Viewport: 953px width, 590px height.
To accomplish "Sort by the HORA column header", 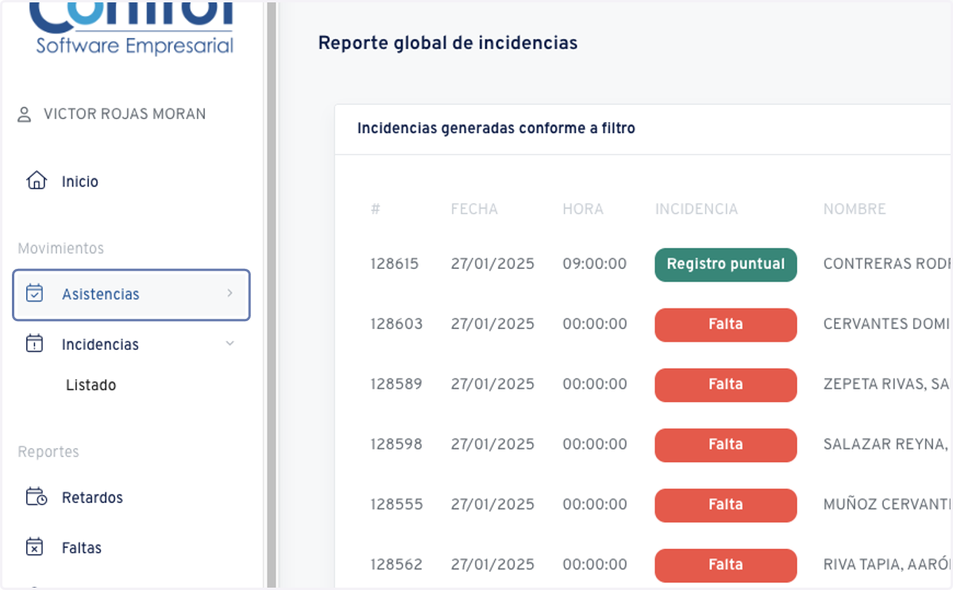I will 583,209.
